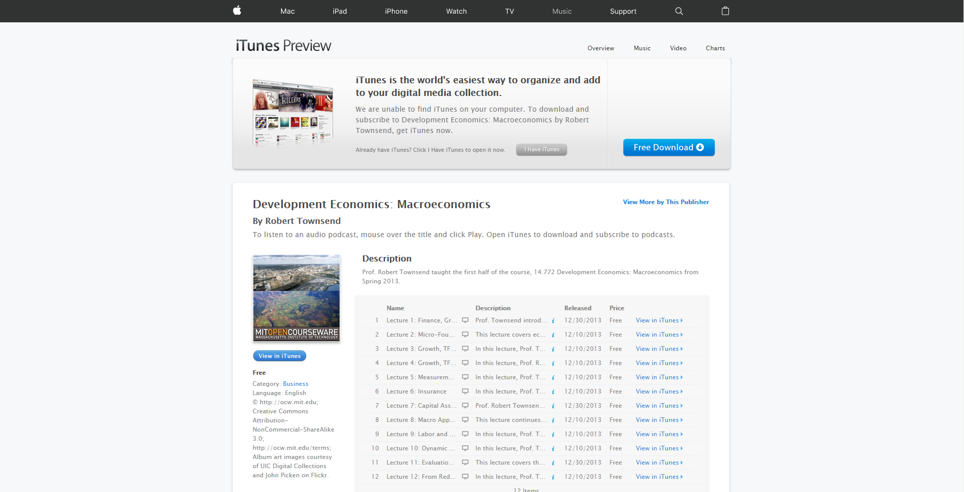Open the search magnifier icon
This screenshot has width=964, height=492.
pyautogui.click(x=679, y=11)
